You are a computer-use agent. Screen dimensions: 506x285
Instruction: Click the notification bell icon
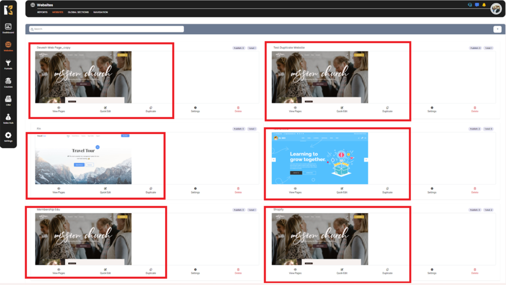(x=484, y=5)
